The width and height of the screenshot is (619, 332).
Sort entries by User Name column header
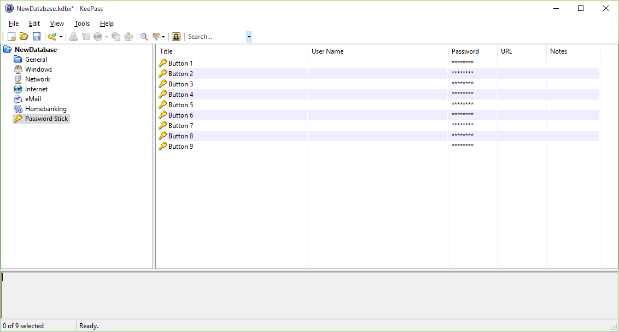tap(378, 51)
